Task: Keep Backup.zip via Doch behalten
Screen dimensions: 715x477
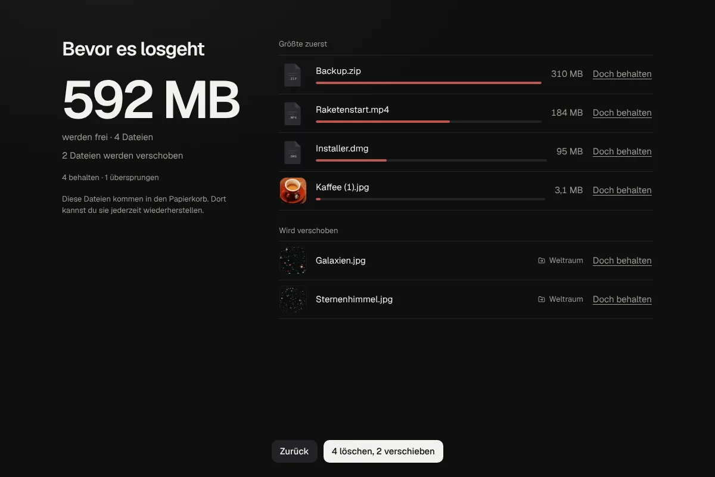Action: tap(622, 74)
